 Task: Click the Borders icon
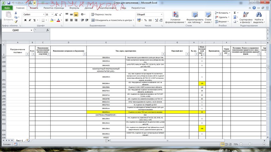tap(43, 20)
